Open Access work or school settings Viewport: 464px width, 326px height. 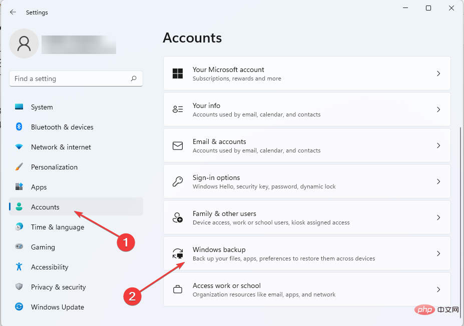click(x=307, y=289)
